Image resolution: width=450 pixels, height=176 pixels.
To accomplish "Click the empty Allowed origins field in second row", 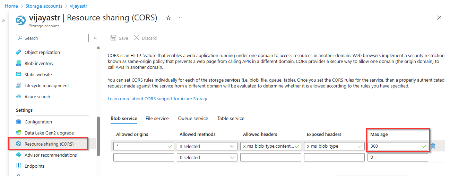I will pos(144,157).
